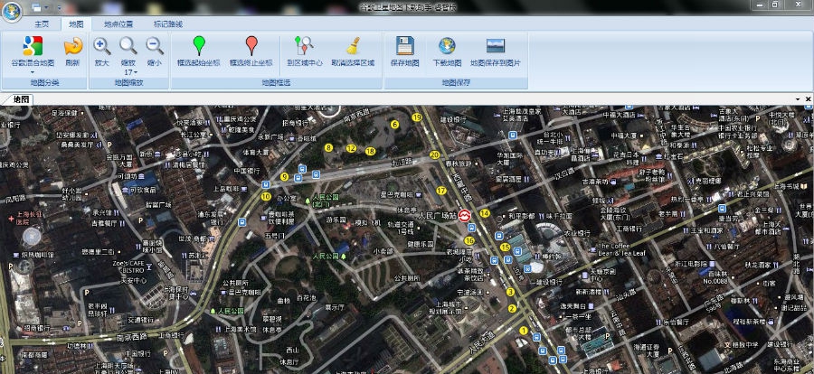
Task: Click the 地图保存到图片 picture icon
Action: [x=496, y=46]
